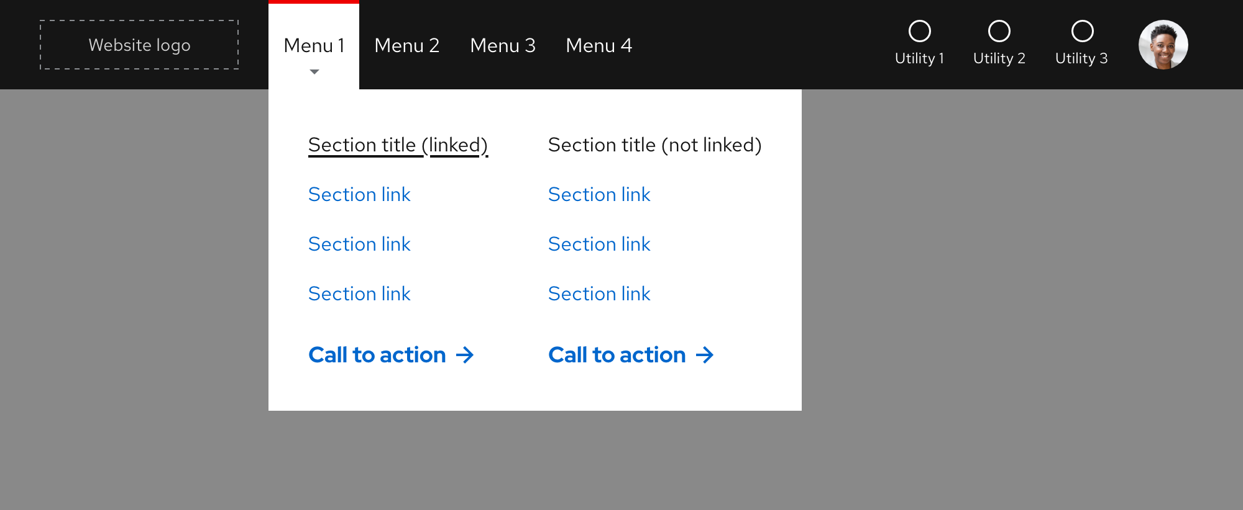Viewport: 1243px width, 510px height.
Task: Click the Website logo placeholder
Action: pyautogui.click(x=139, y=45)
